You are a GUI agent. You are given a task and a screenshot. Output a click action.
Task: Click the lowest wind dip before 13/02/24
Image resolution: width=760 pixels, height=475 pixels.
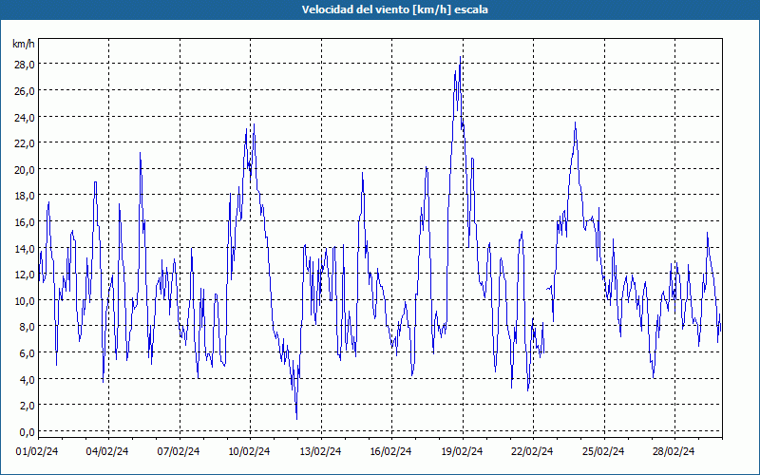pos(296,418)
